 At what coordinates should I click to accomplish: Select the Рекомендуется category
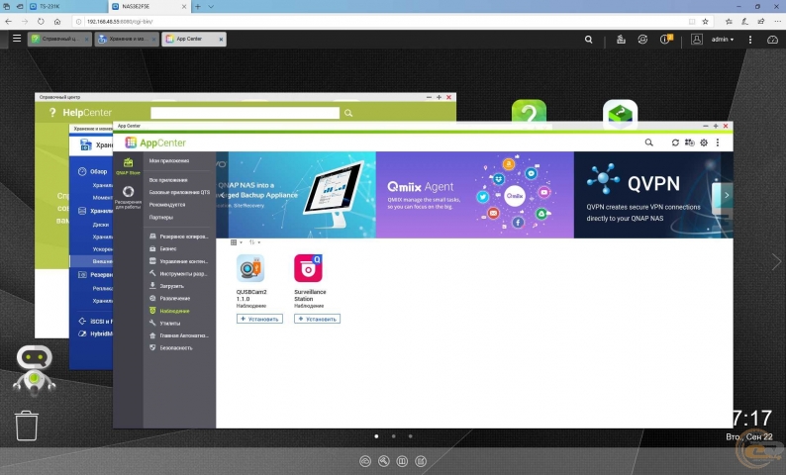(167, 205)
